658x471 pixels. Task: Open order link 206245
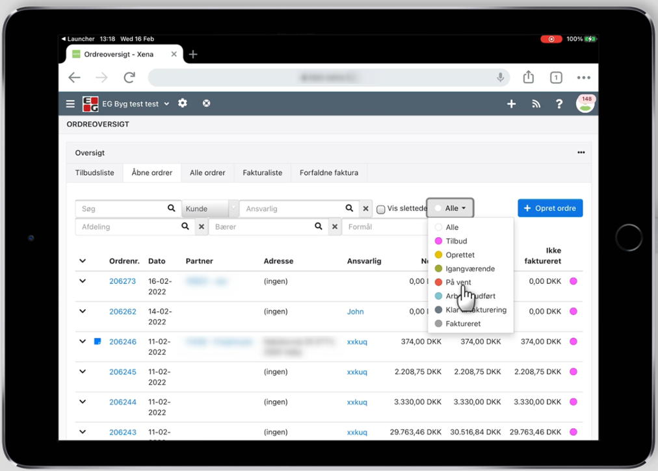point(122,372)
